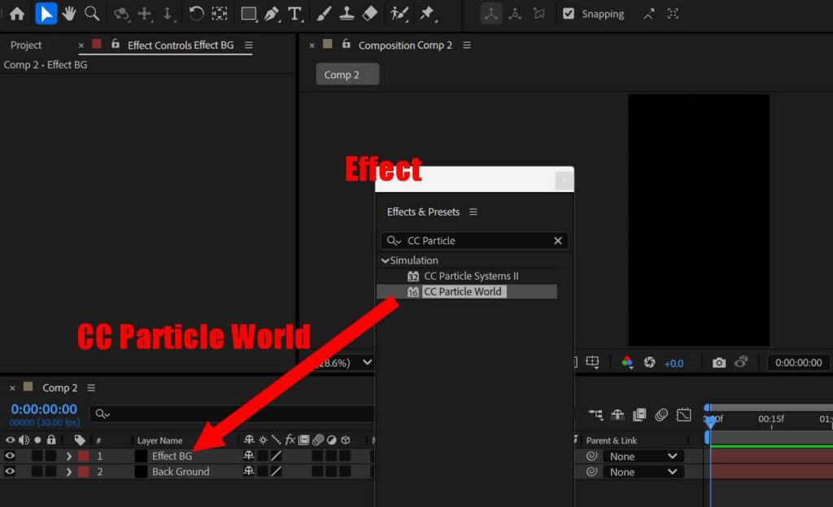Clear the effects search text
The height and width of the screenshot is (507, 833).
coord(558,241)
